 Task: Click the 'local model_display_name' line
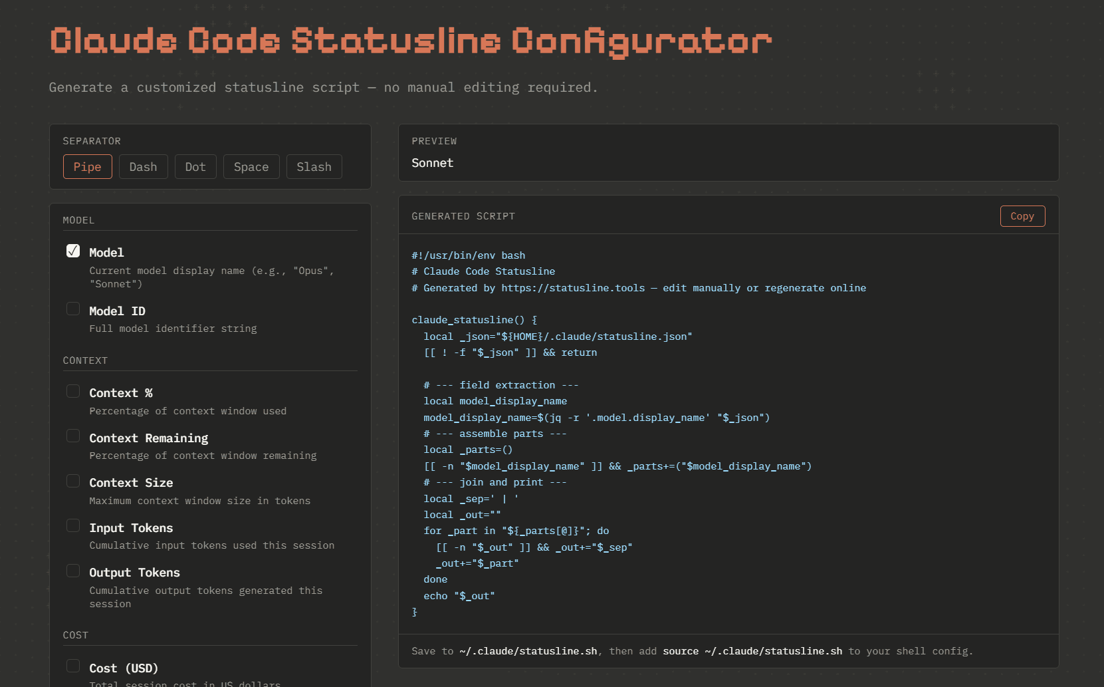pos(495,401)
